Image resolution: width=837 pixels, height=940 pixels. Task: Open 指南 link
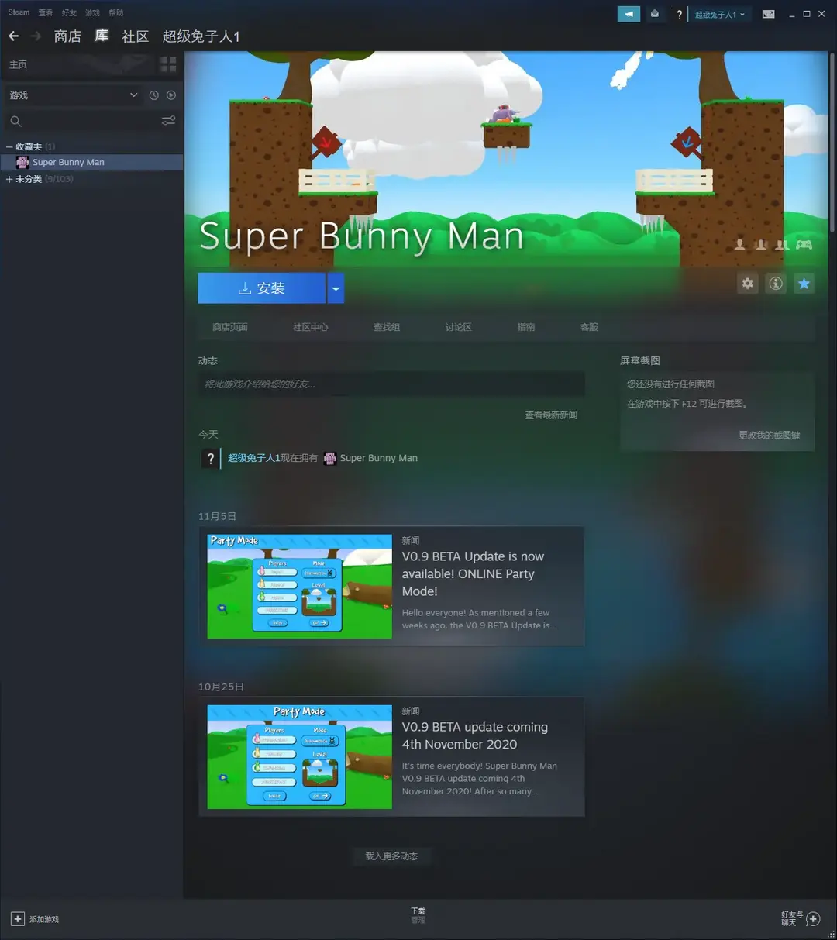(526, 327)
